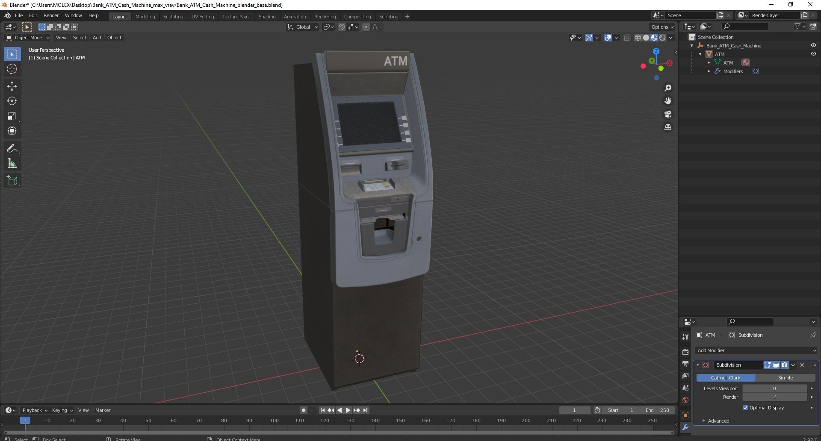Open Tool properties tab in Properties editor
Screen dimensions: 821x441
point(685,337)
